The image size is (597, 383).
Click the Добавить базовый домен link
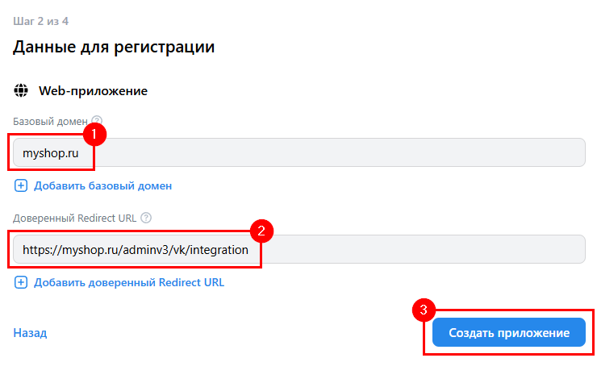102,185
